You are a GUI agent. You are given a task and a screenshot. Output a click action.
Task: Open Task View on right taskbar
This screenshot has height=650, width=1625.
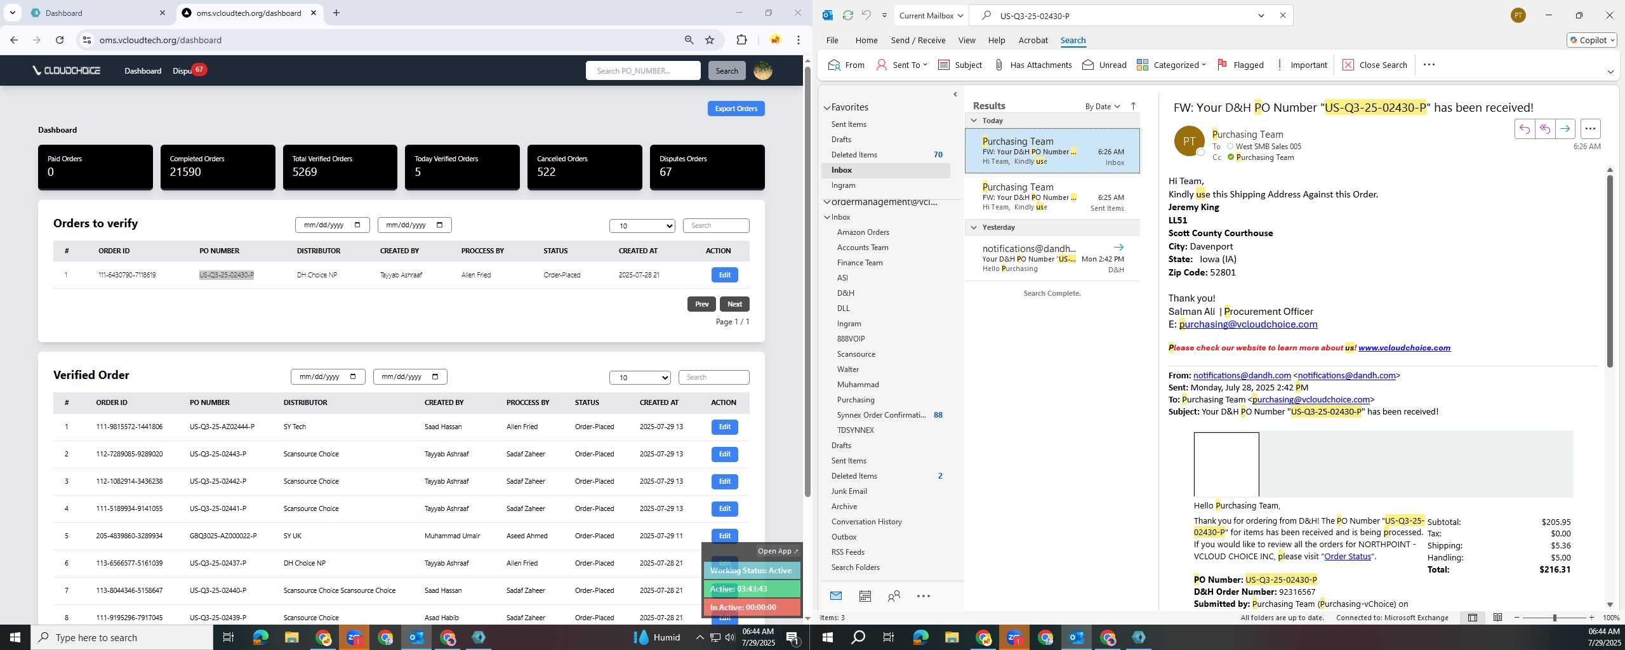click(x=889, y=637)
